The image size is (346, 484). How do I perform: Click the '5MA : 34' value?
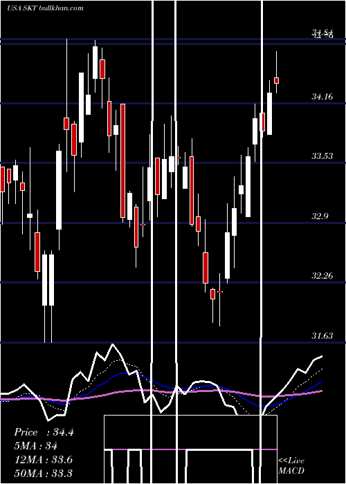pyautogui.click(x=35, y=446)
